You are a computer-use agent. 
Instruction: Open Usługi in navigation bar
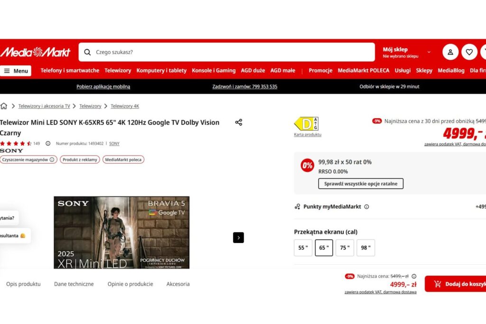pos(402,71)
